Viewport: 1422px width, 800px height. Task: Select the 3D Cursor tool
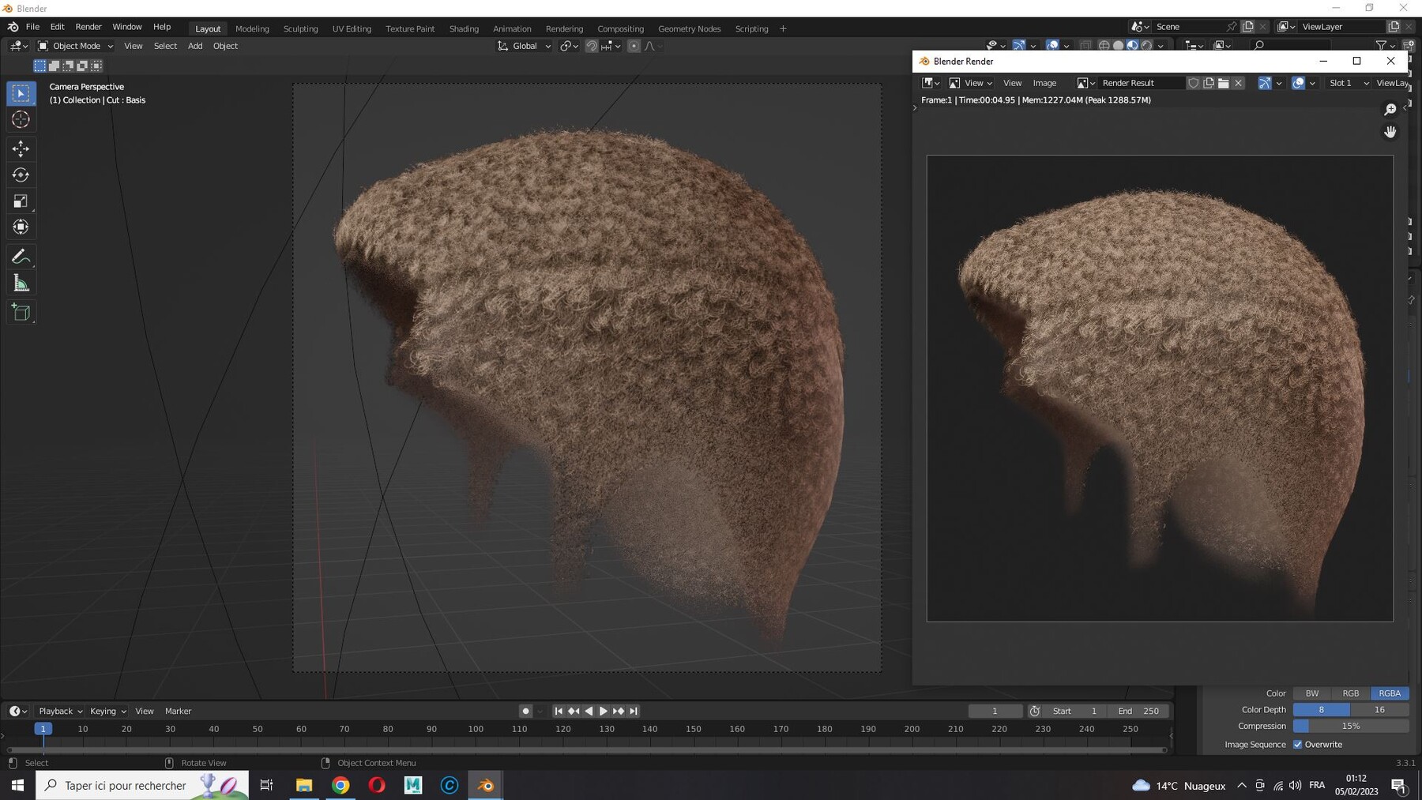21,119
